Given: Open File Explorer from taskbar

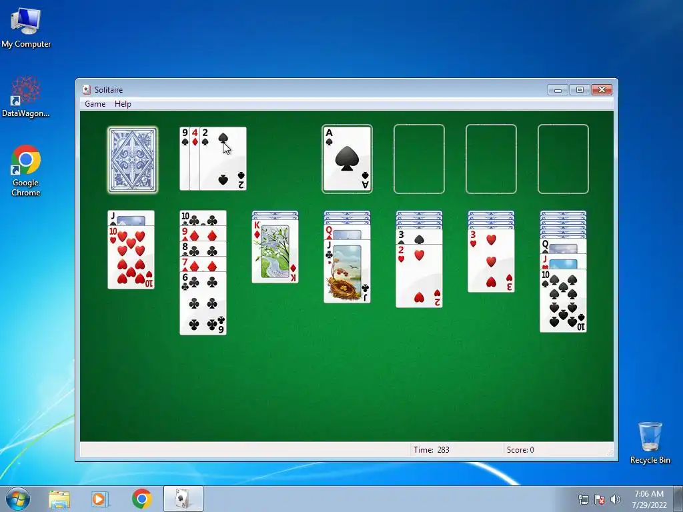Looking at the screenshot, I should [59, 499].
